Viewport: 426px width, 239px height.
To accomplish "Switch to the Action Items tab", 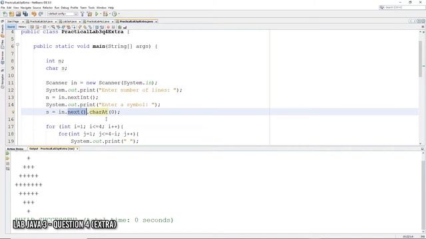I will (15, 149).
